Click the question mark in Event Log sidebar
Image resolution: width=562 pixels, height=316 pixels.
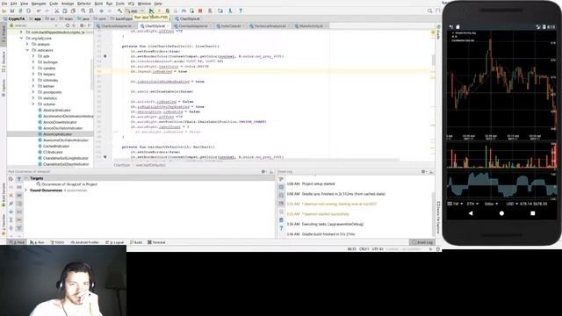click(281, 228)
